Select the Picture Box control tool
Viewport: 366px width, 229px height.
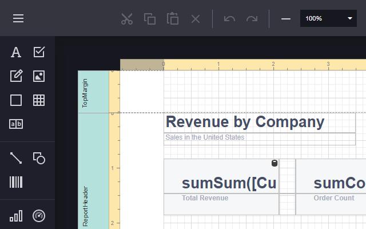(x=39, y=76)
